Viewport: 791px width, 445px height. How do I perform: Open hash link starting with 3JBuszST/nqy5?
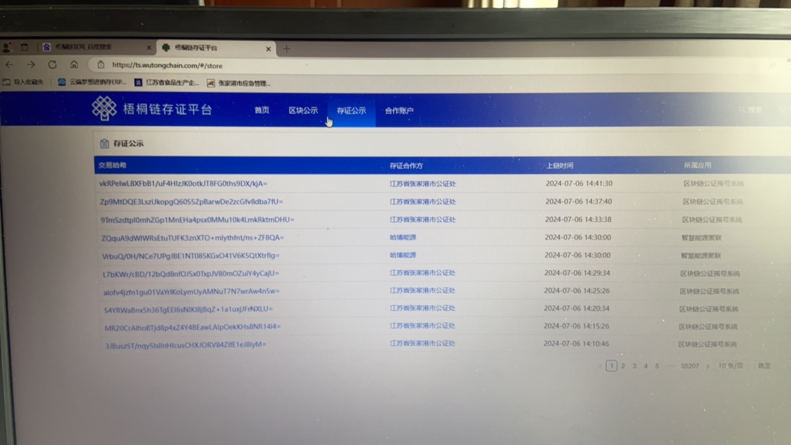186,344
